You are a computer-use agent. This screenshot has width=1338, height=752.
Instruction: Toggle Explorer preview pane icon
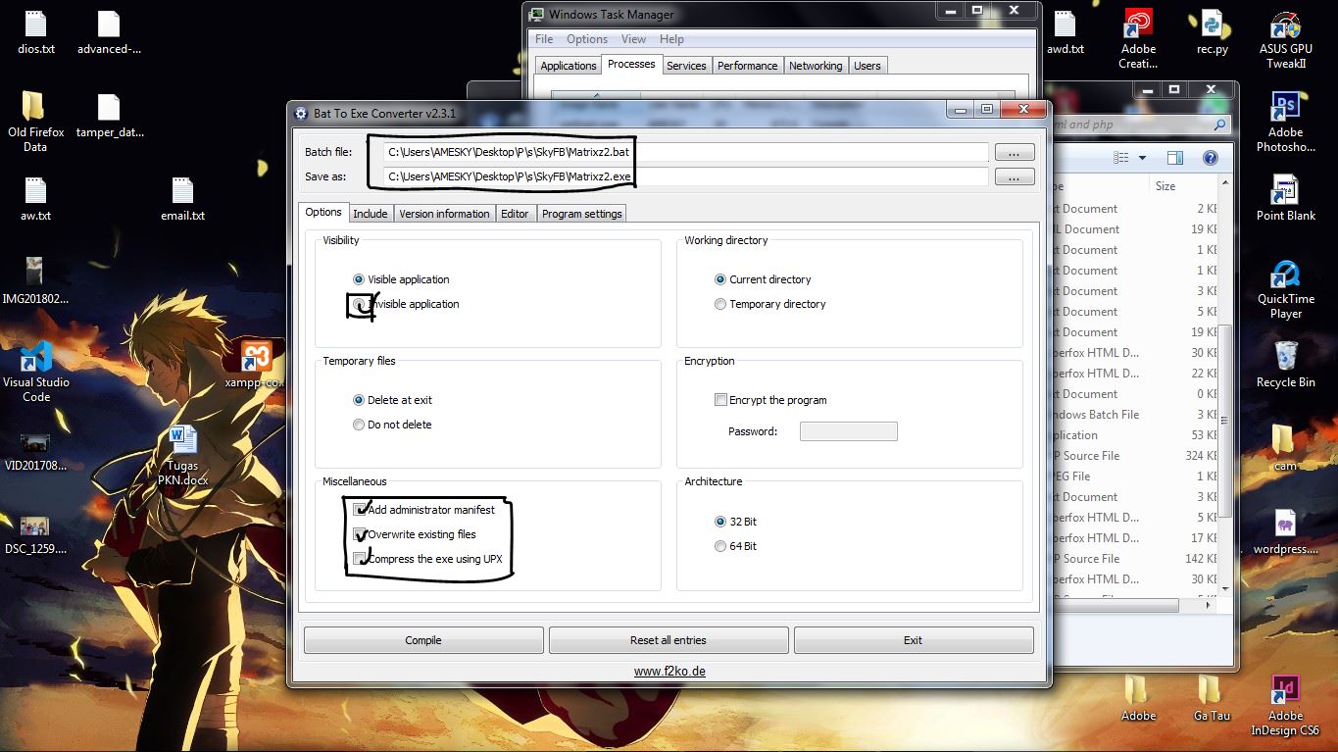[x=1175, y=158]
